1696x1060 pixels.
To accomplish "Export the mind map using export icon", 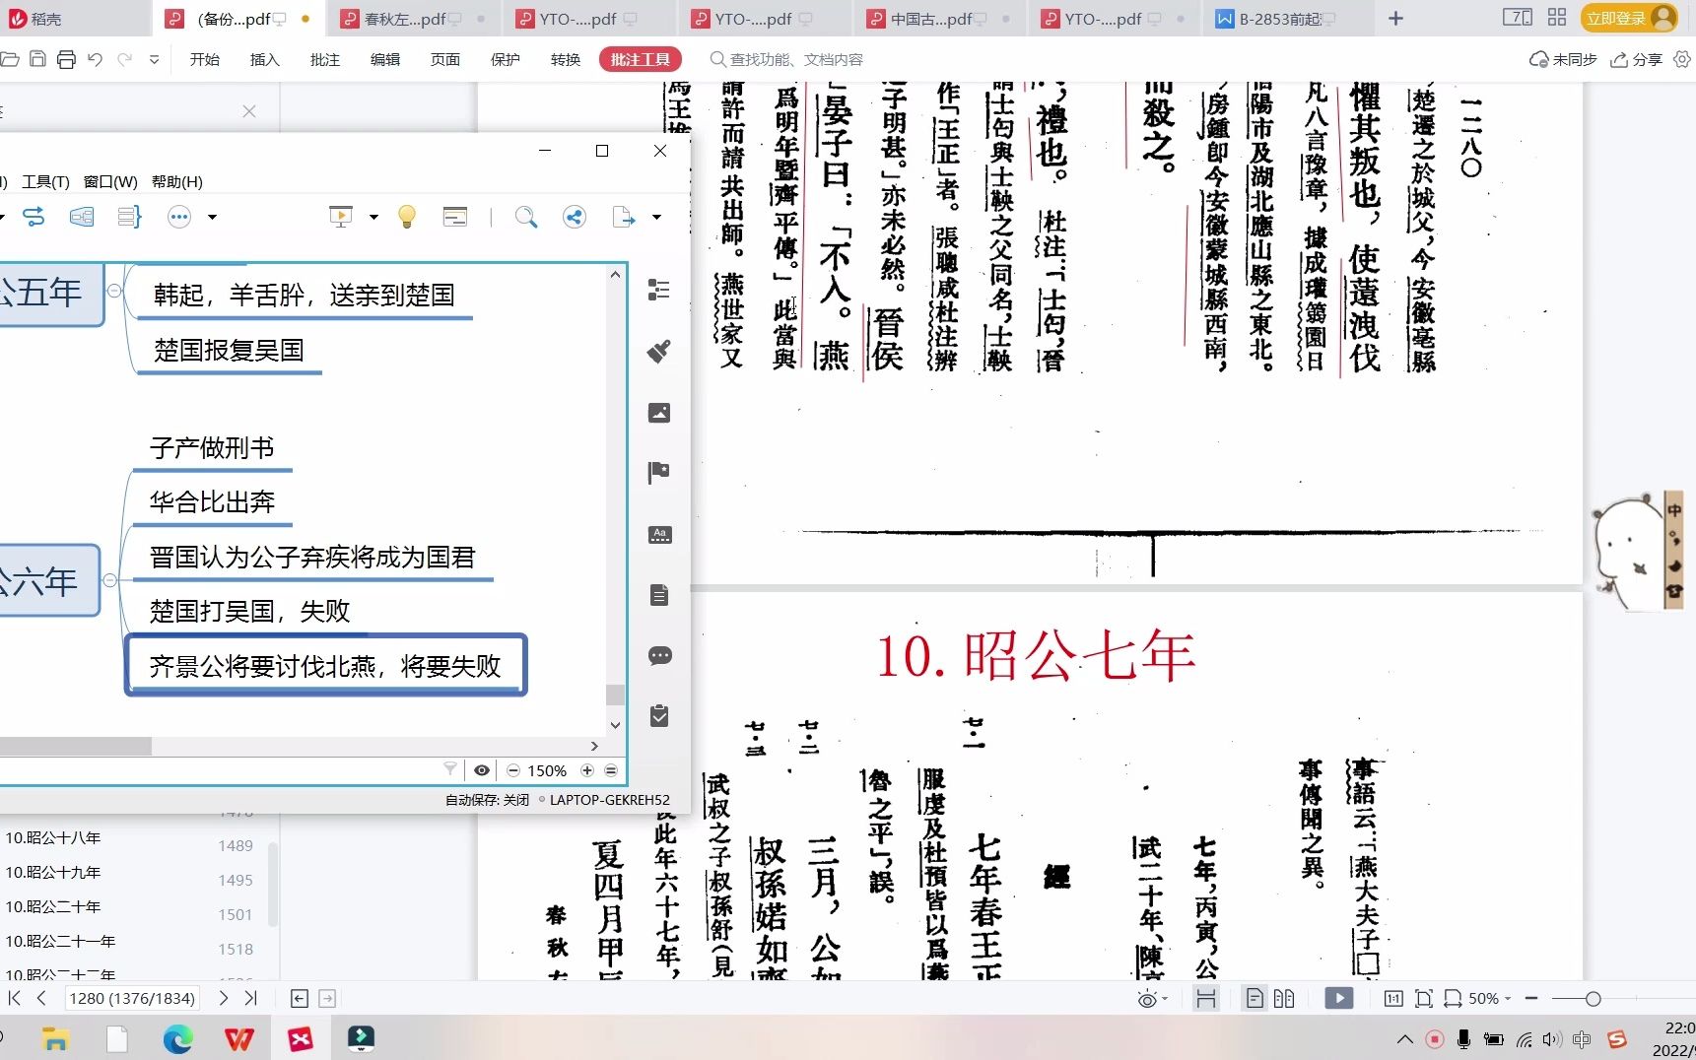I will 624,217.
